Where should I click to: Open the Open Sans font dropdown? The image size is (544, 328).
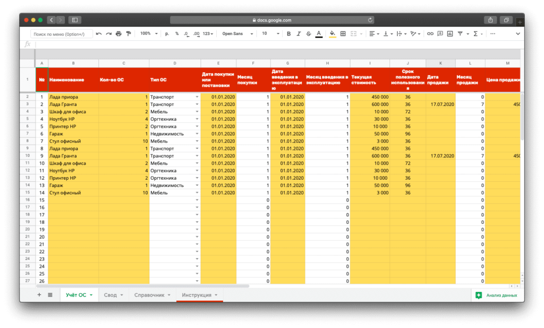coord(236,33)
